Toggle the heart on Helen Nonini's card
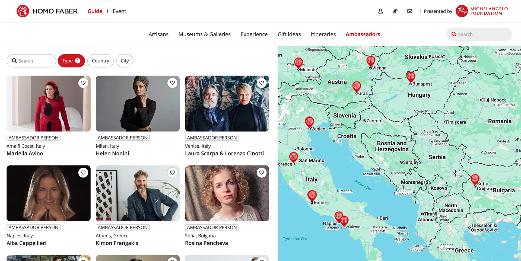The image size is (521, 261). coord(172,83)
